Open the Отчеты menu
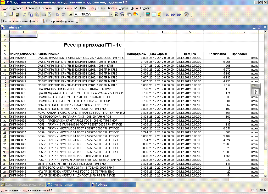Image resolution: width=268 pixels, height=194 pixels. [x=111, y=8]
